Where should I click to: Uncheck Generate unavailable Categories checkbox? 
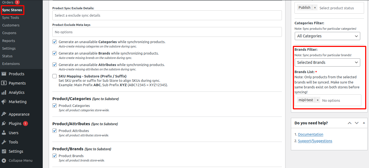coord(55,42)
